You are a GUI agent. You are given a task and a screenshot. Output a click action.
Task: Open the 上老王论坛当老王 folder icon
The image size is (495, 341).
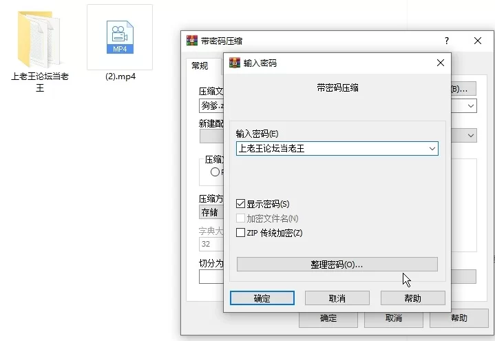click(39, 39)
